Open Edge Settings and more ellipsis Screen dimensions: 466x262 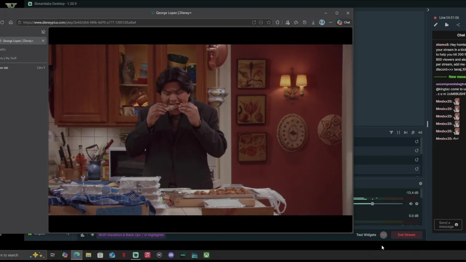pos(331,22)
